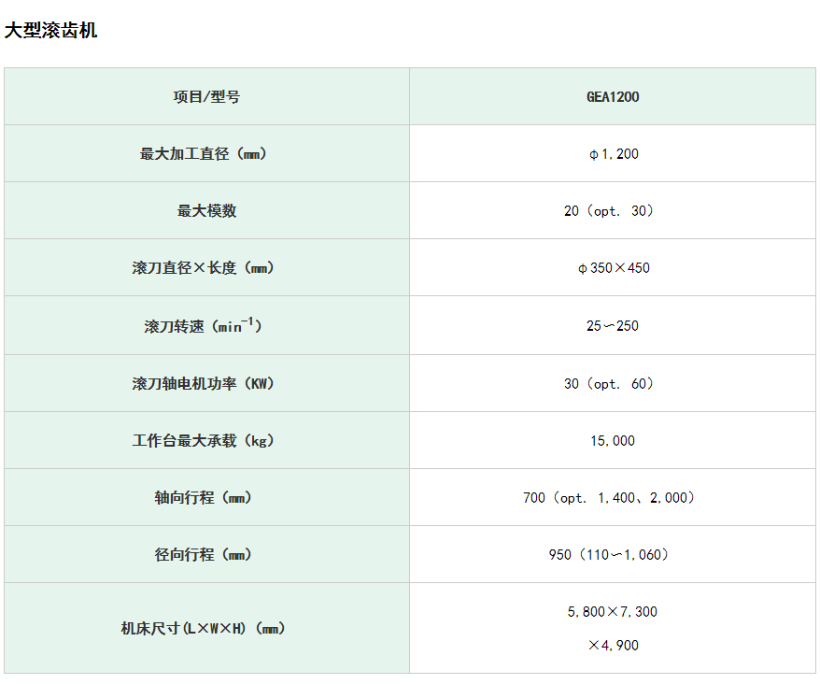Click 滚刀直径×长度（mm） label
Screen dimensions: 820x684
(206, 268)
